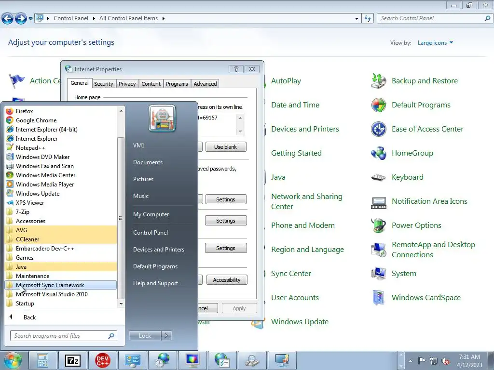
Task: Click the user account robot picture
Action: click(162, 119)
